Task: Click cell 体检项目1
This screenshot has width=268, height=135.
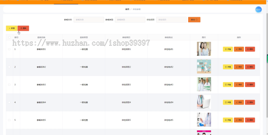Action: 126,49
